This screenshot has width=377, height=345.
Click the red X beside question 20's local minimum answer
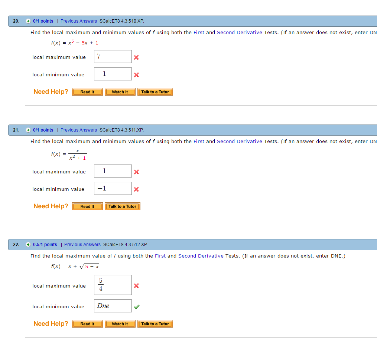pyautogui.click(x=136, y=74)
